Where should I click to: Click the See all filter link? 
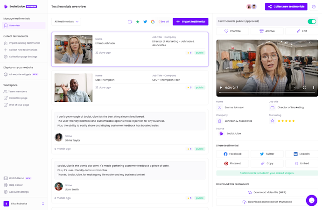pos(164,21)
